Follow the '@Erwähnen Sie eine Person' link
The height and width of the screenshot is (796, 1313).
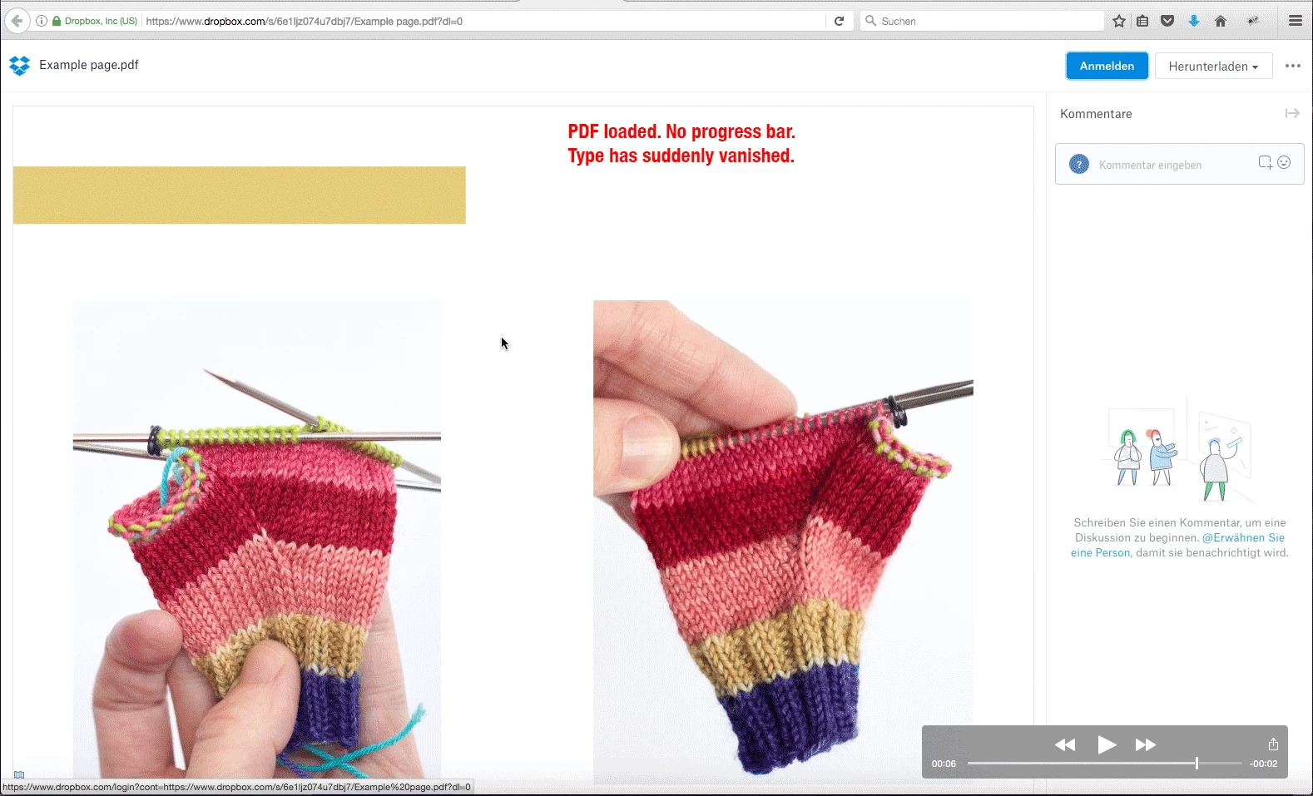1177,545
